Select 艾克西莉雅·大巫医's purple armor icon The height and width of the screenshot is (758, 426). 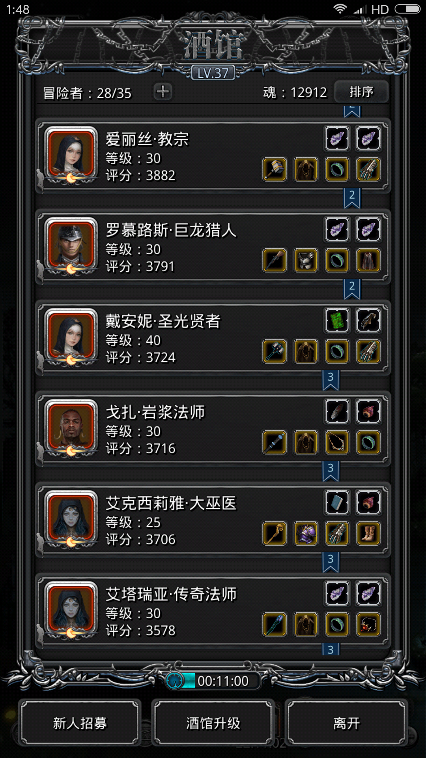pos(306,533)
